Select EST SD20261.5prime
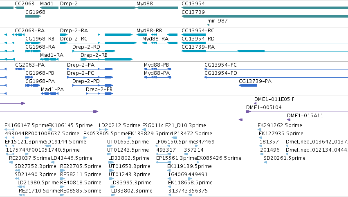The image size is (348, 197). click(x=285, y=158)
